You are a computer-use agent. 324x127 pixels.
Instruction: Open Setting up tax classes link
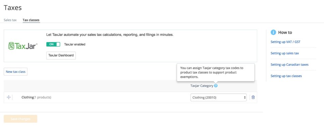(286, 76)
